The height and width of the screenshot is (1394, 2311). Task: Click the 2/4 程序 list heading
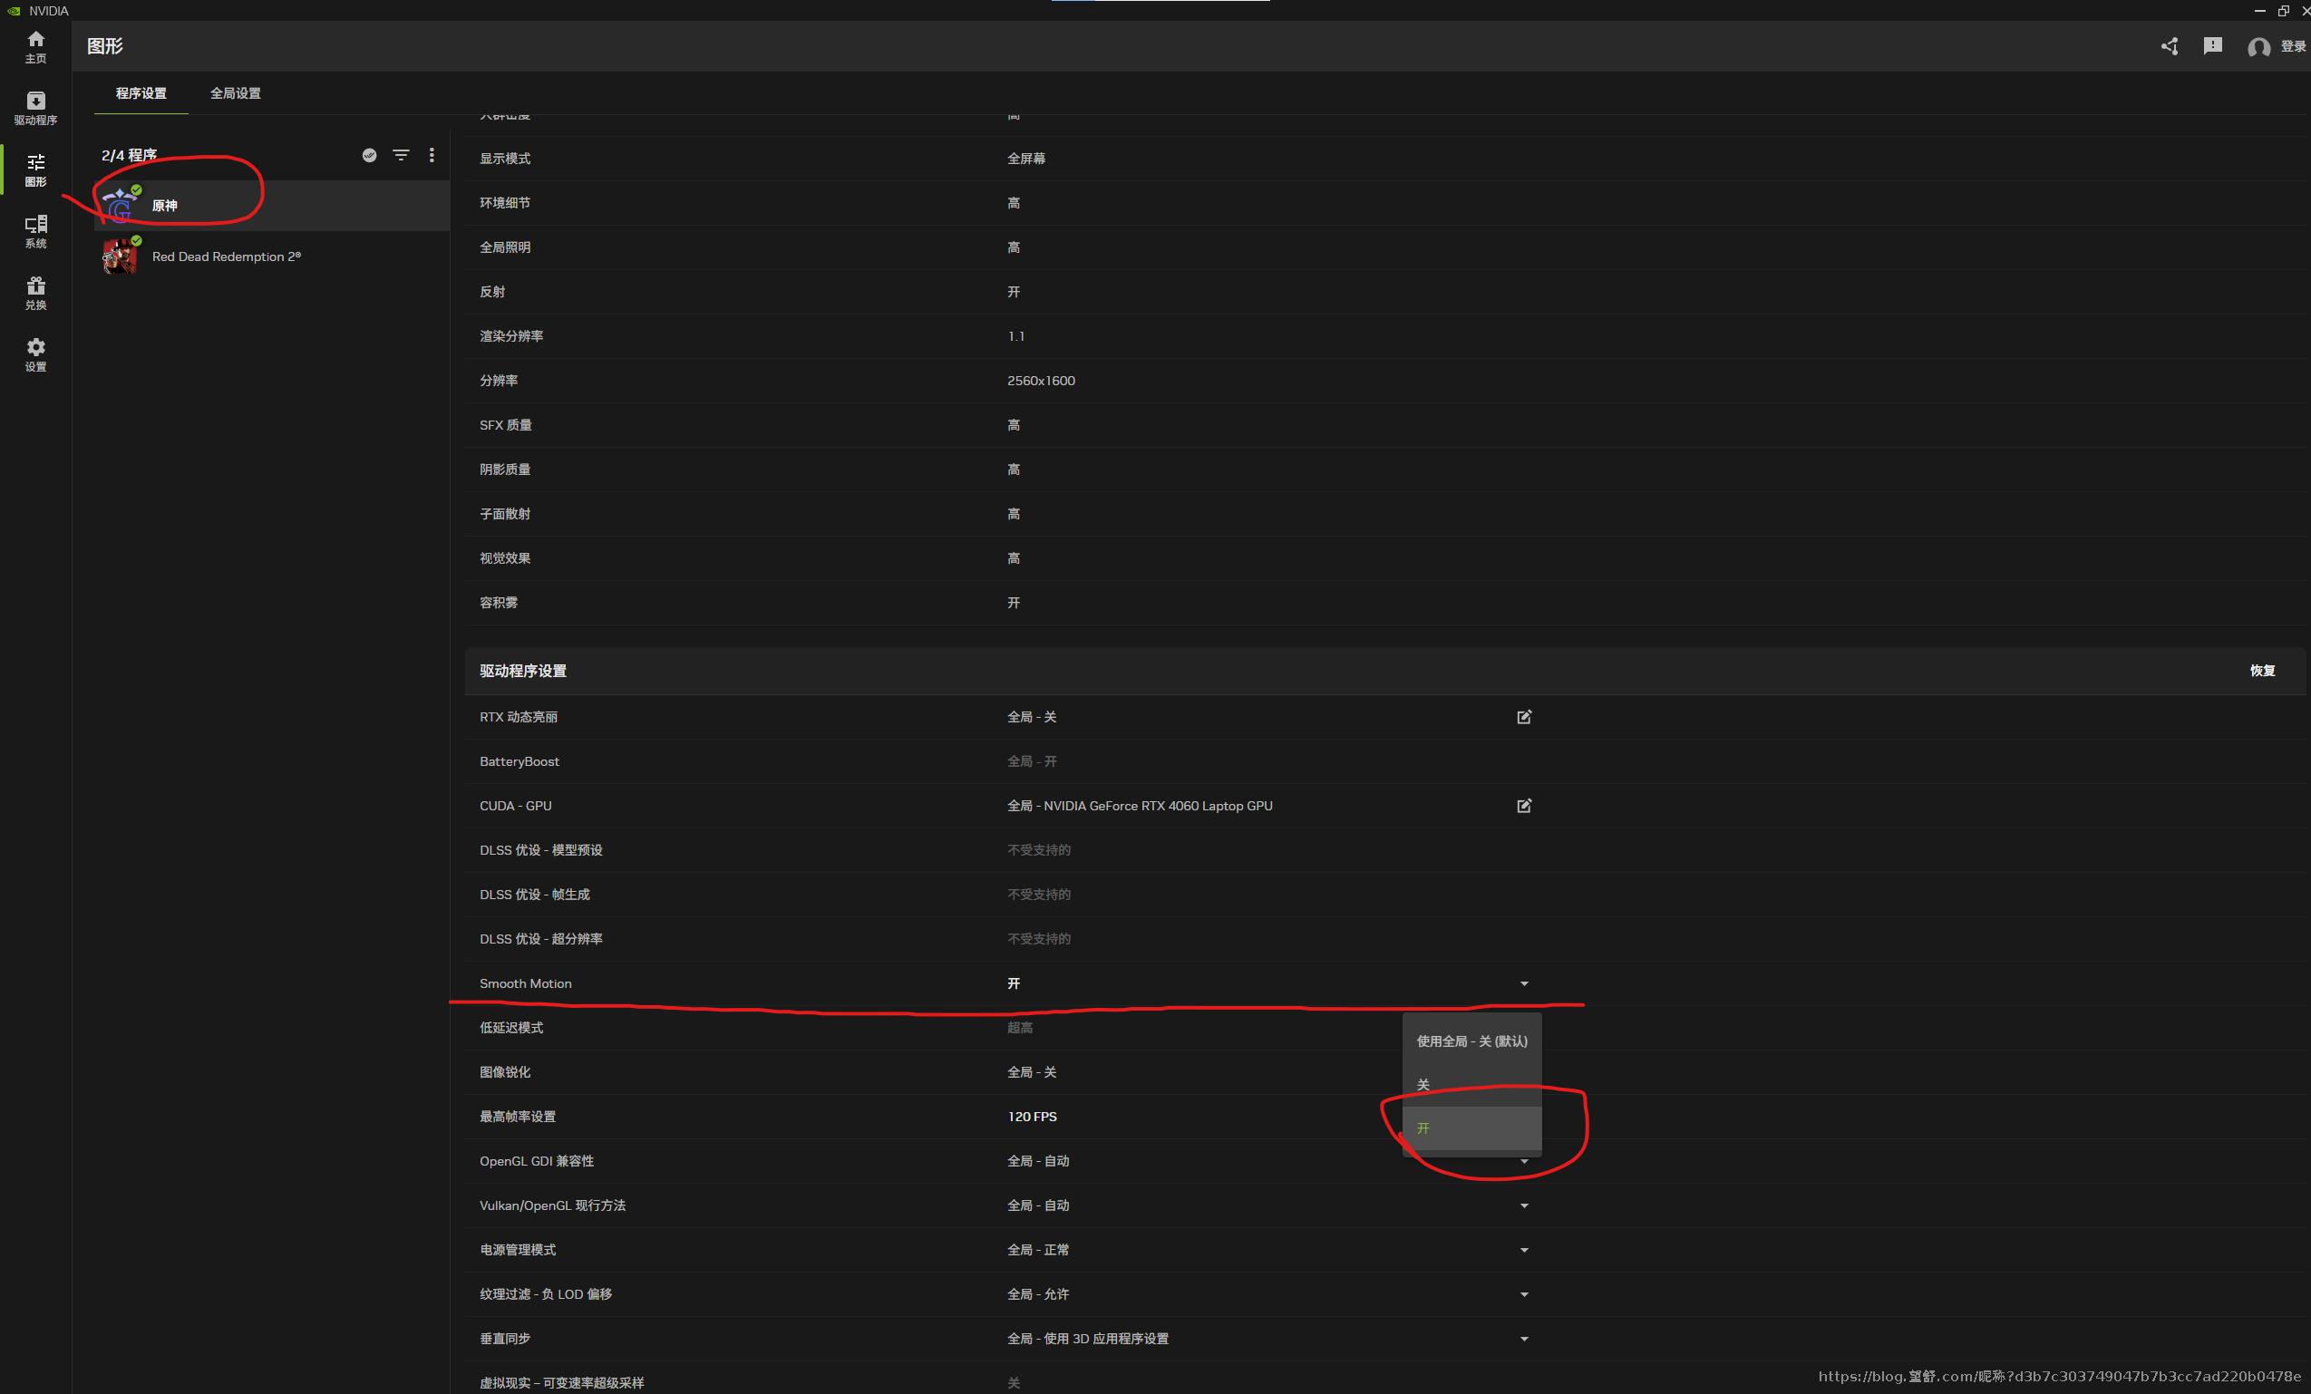tap(129, 155)
